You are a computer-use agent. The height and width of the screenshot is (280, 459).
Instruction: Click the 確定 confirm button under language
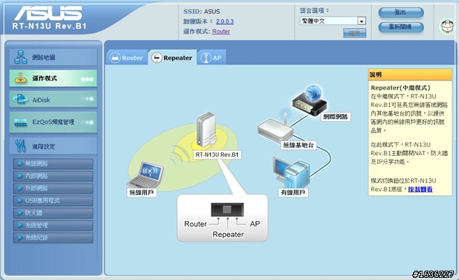point(355,33)
